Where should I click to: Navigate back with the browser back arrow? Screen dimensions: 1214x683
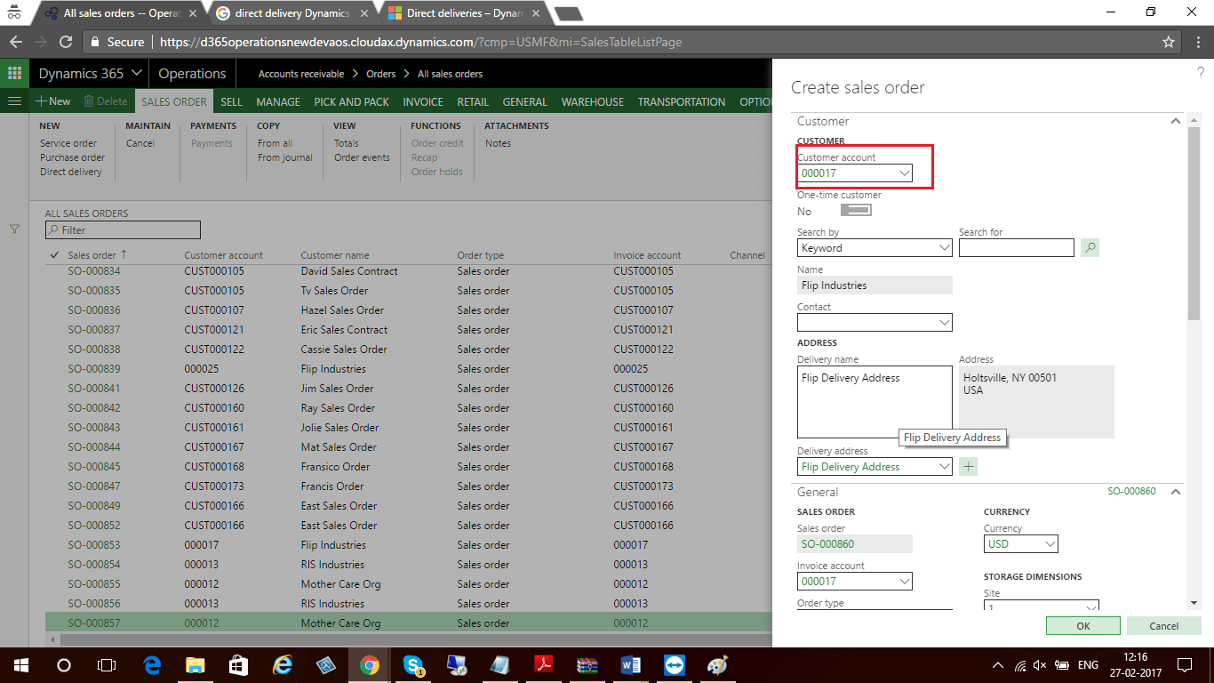point(14,41)
